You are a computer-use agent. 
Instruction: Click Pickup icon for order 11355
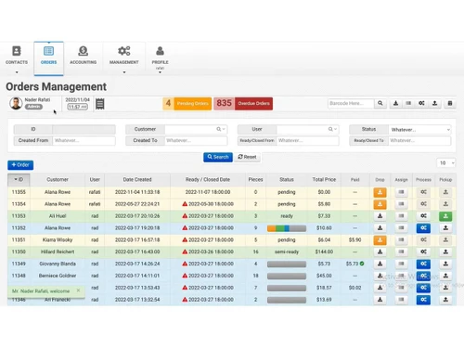tap(445, 192)
